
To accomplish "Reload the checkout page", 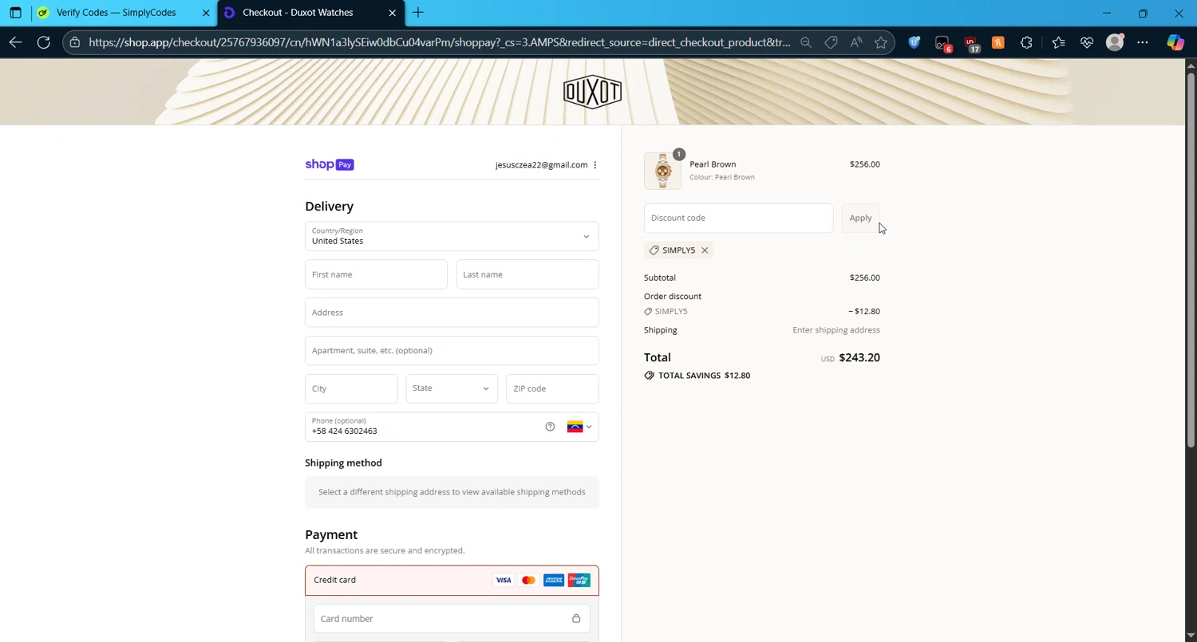I will tap(44, 42).
